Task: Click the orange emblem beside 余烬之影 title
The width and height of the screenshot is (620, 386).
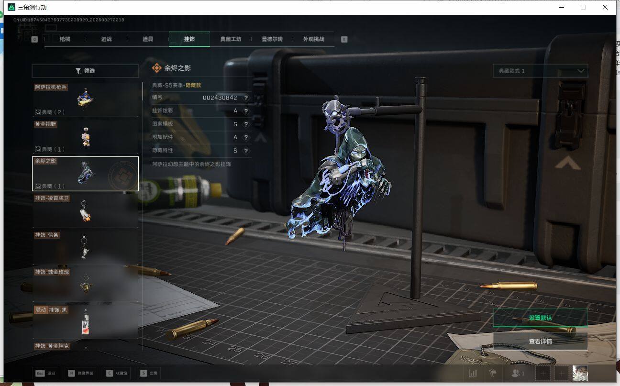Action: (x=156, y=68)
